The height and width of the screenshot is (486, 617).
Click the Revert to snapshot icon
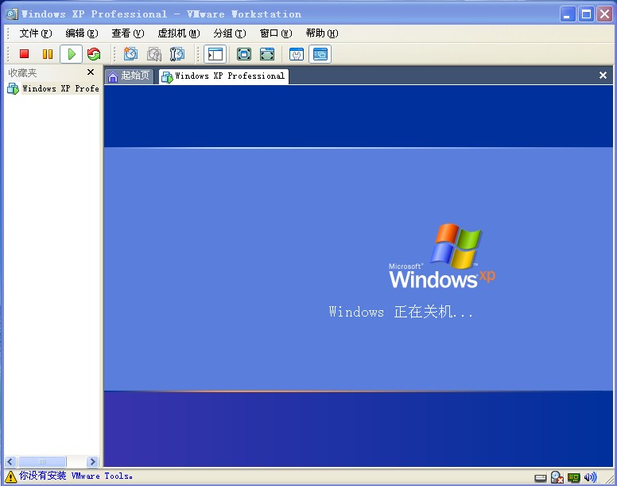(x=153, y=54)
